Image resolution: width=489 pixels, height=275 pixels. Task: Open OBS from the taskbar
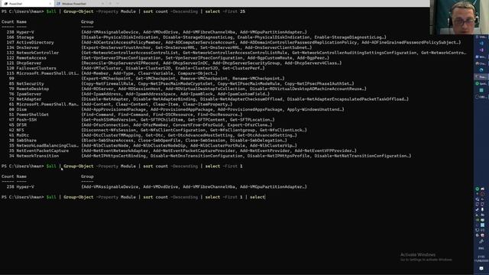point(481,97)
